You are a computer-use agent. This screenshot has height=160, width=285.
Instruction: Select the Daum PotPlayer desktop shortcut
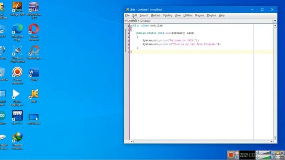click(x=17, y=98)
